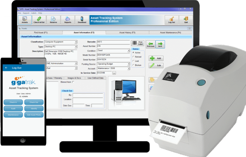Click the Edit pencil button
The width and height of the screenshot is (246, 157).
coord(156,66)
